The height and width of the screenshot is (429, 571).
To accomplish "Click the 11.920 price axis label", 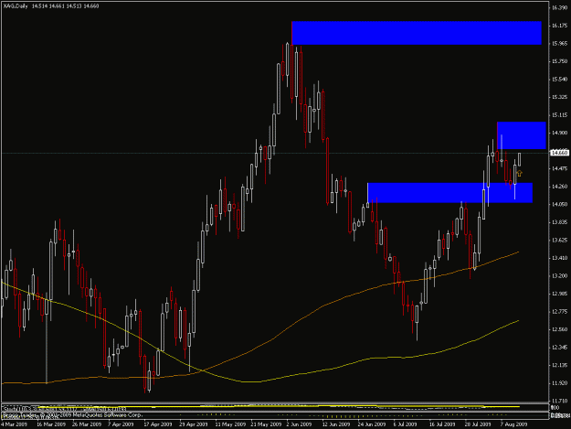I will coord(560,383).
